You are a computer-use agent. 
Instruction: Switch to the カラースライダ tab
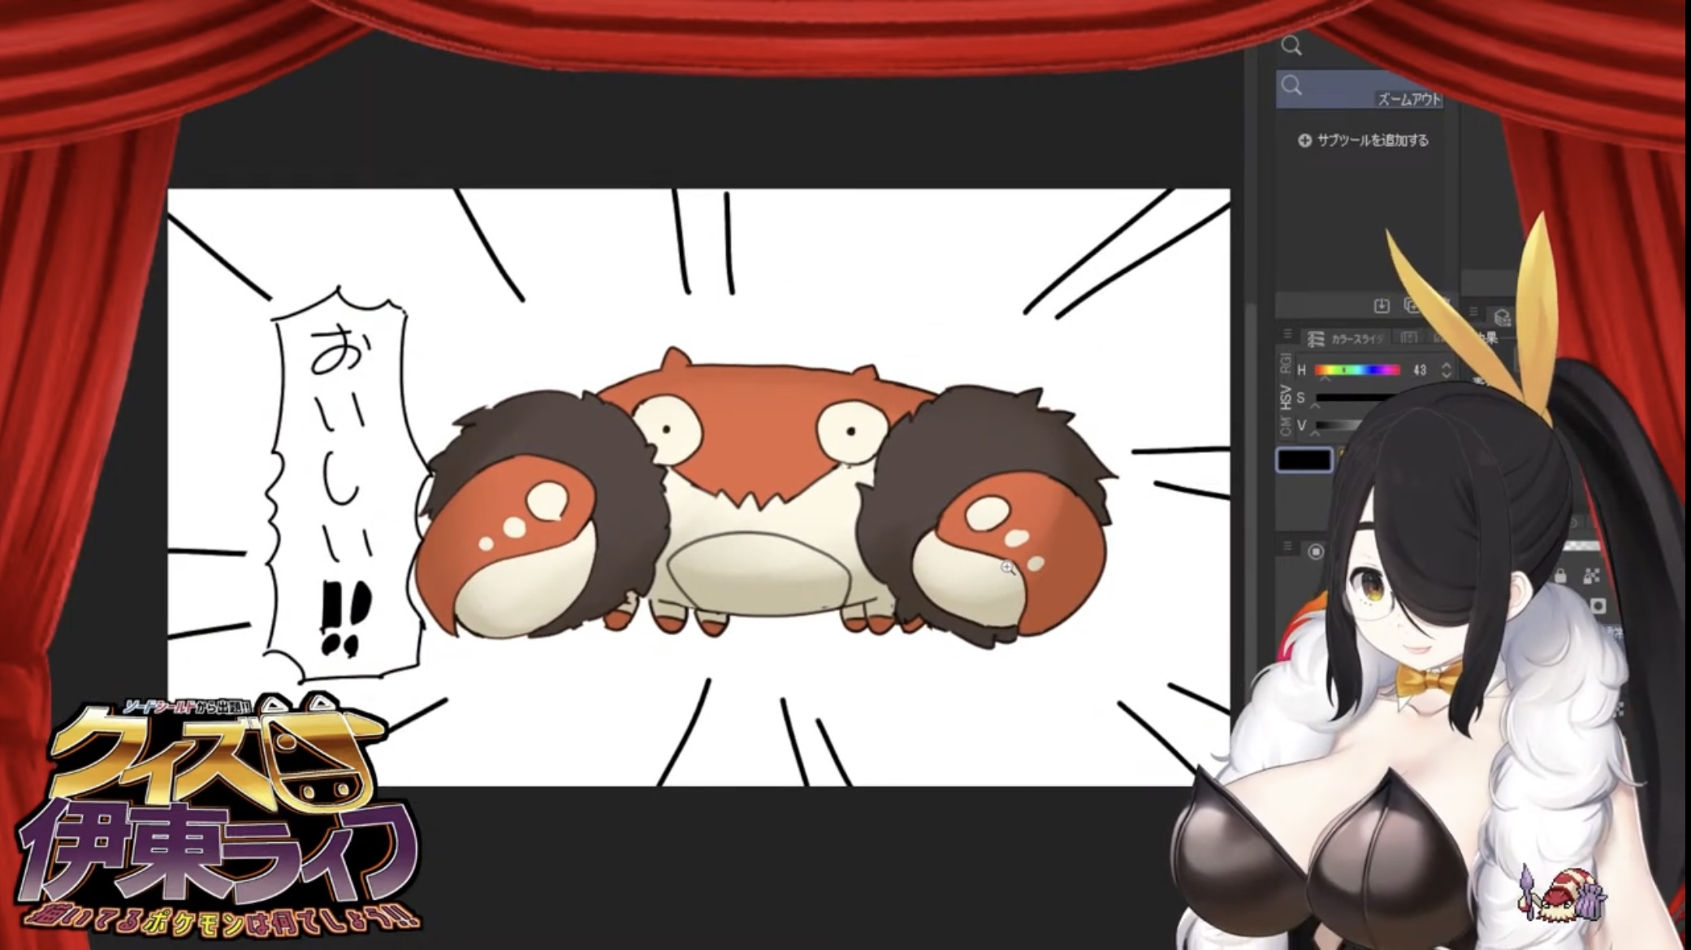click(1347, 339)
